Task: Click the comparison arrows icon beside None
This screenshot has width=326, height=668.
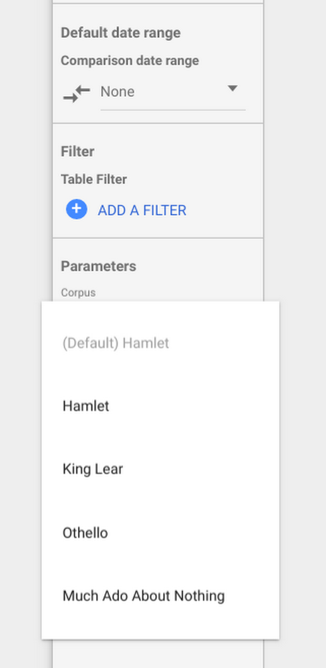Action: pos(77,94)
